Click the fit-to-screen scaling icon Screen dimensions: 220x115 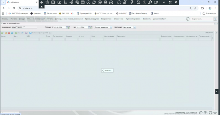click(x=53, y=2)
